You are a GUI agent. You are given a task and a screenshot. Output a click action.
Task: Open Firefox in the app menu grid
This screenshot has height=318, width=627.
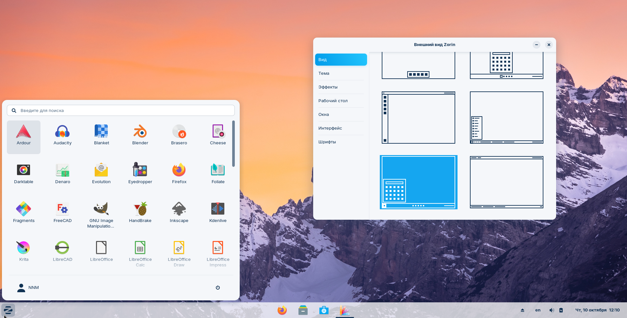179,176
